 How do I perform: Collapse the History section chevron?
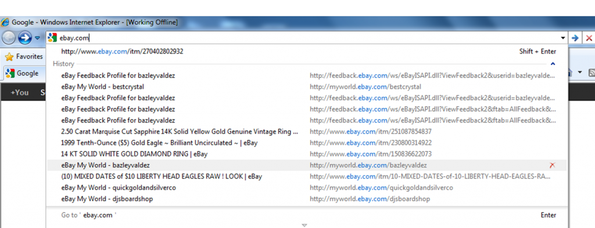[x=553, y=64]
